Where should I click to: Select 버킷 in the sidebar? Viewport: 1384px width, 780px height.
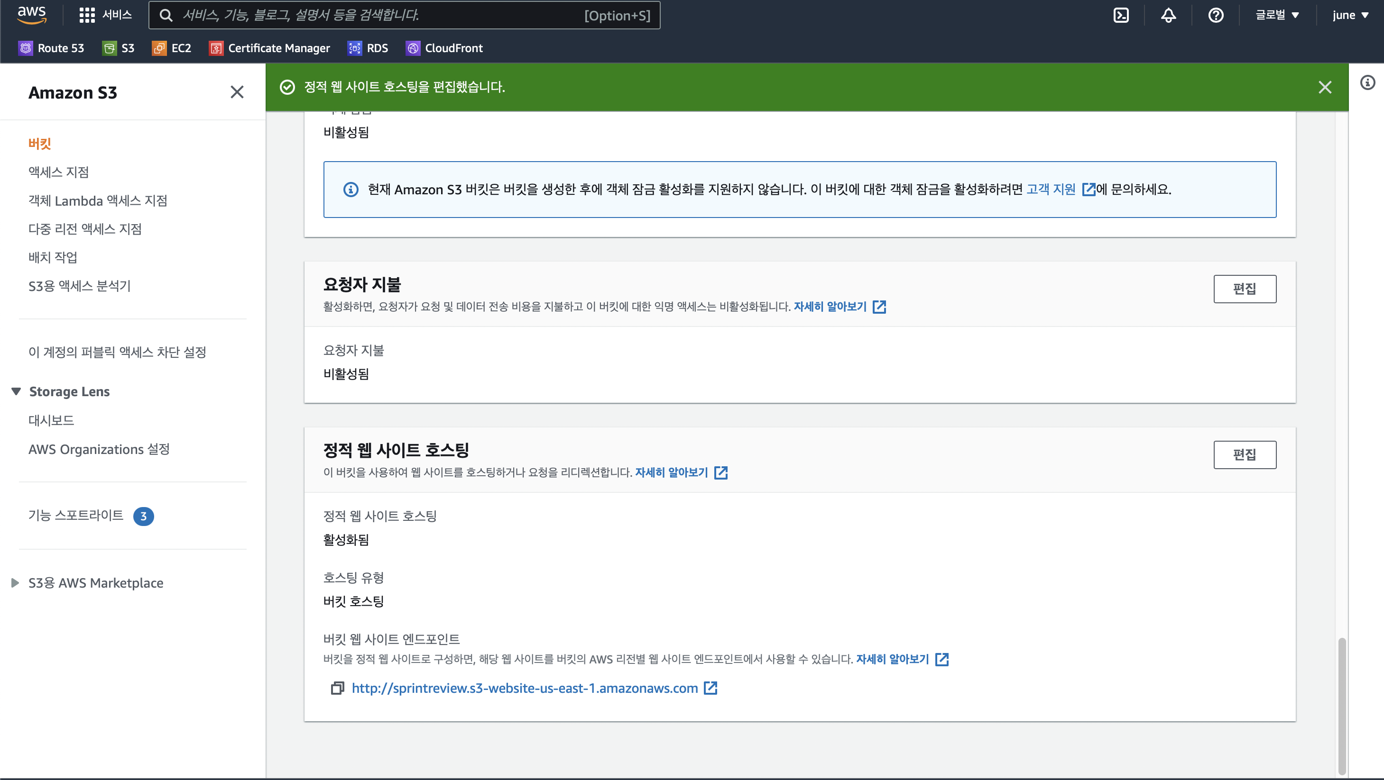[x=40, y=143]
